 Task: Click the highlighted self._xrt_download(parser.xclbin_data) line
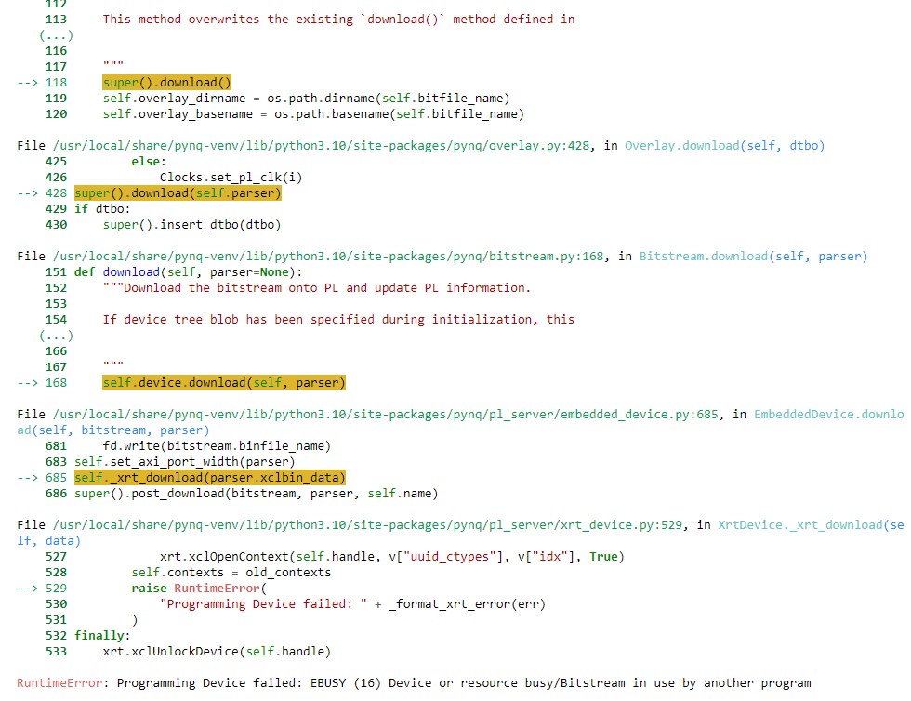pyautogui.click(x=209, y=478)
